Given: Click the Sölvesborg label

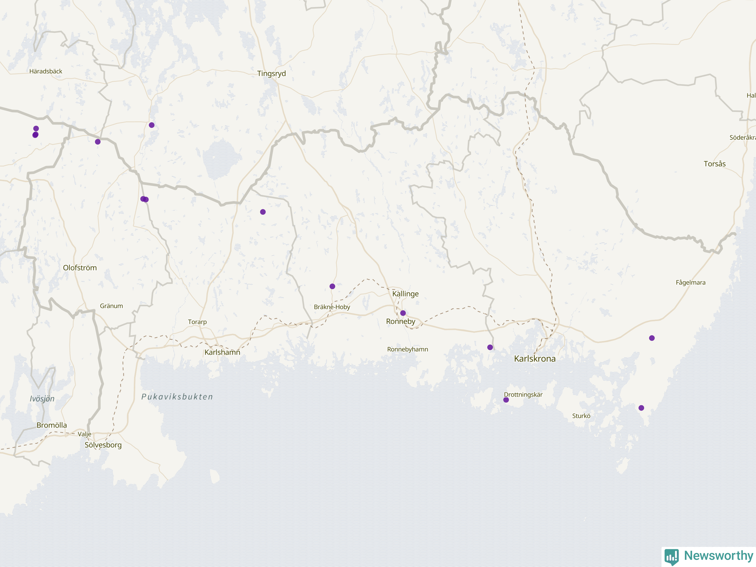Looking at the screenshot, I should pyautogui.click(x=103, y=445).
